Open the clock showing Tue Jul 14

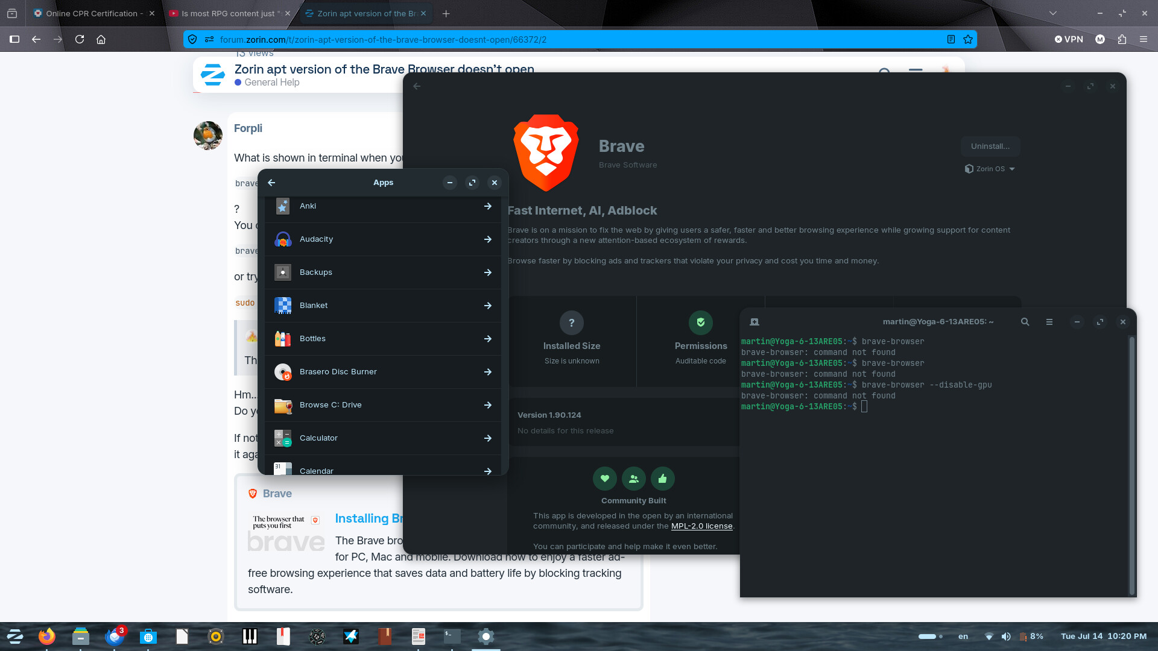pyautogui.click(x=1104, y=637)
